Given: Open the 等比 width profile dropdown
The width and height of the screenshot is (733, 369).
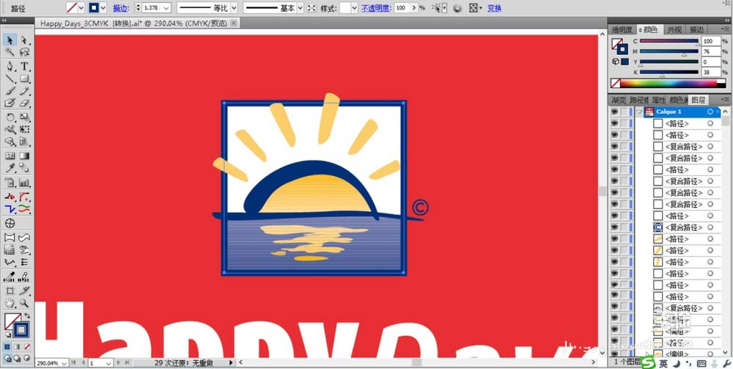Looking at the screenshot, I should (234, 8).
